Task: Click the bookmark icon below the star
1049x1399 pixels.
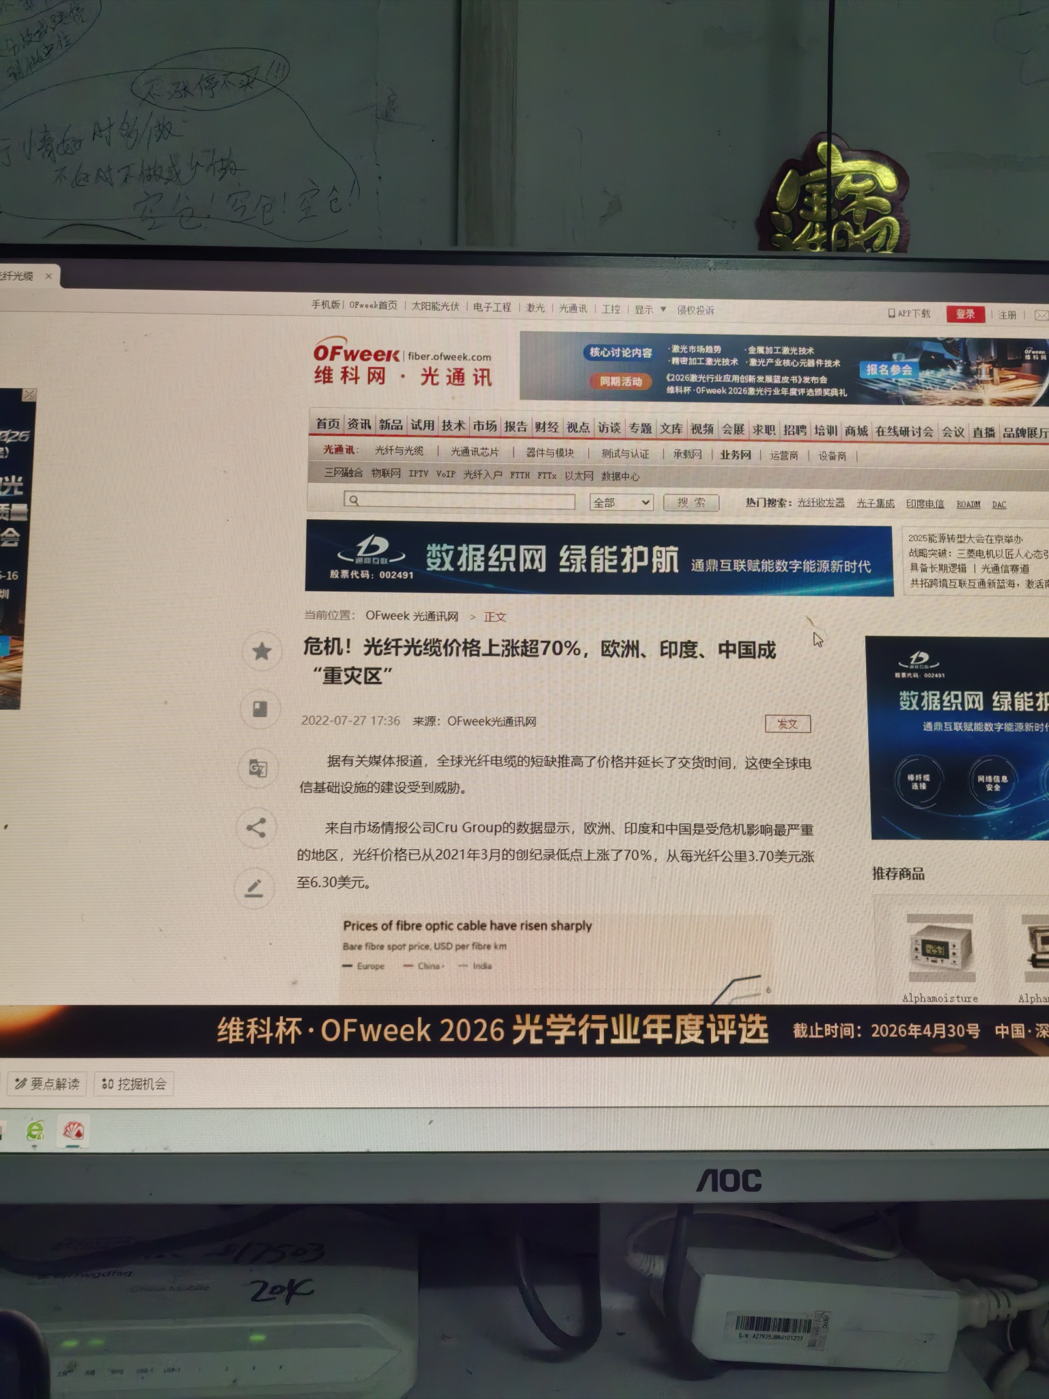Action: (260, 709)
